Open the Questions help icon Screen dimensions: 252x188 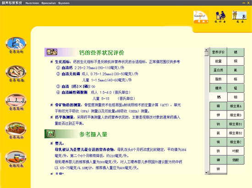(x=201, y=17)
